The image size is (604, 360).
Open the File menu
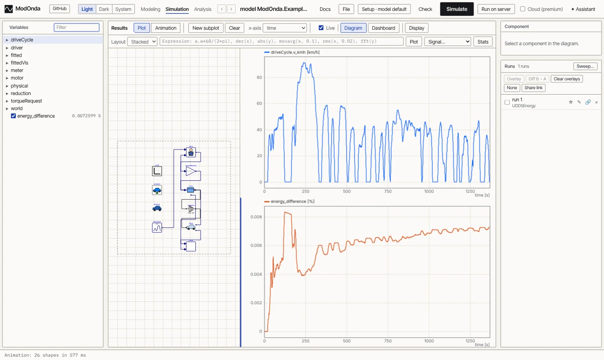(346, 9)
